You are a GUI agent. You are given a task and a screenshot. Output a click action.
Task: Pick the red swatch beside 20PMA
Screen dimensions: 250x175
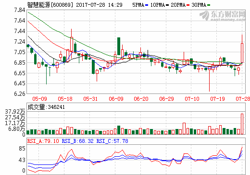point(188,5)
